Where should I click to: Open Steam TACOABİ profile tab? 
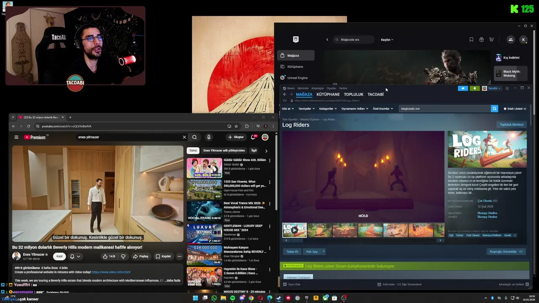[376, 94]
